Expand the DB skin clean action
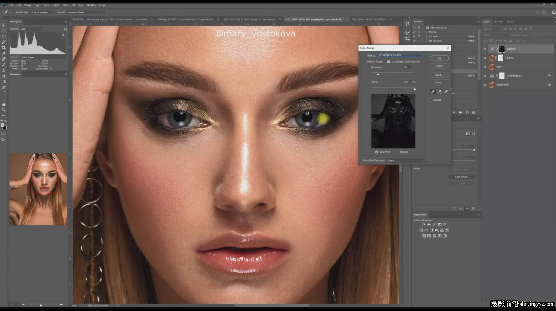The image size is (556, 311). (427, 41)
